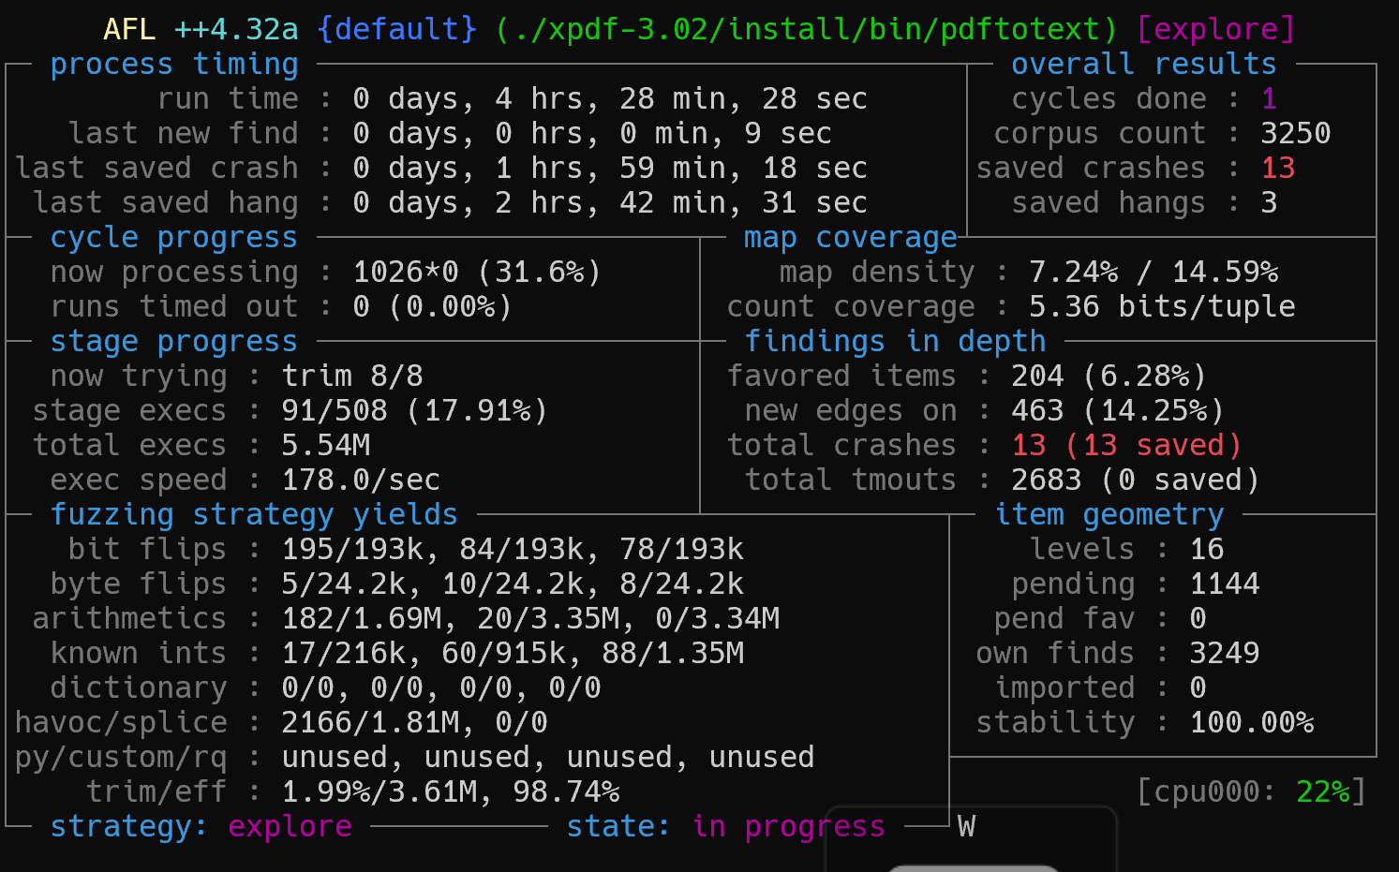This screenshot has height=872, width=1399.
Task: Click the stability value 100.00%
Action: (1251, 723)
